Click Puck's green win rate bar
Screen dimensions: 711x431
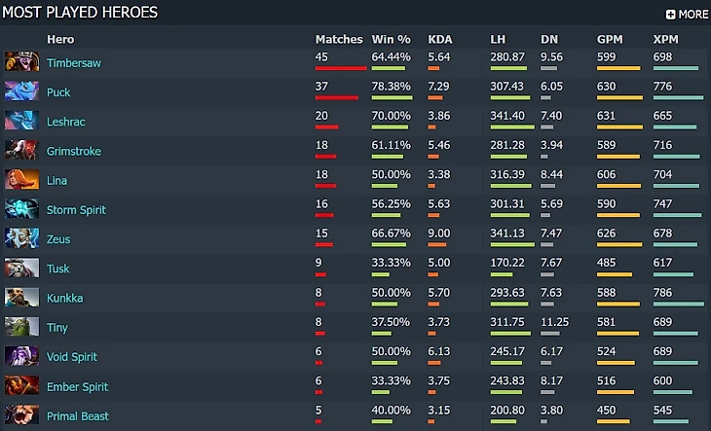pos(393,98)
